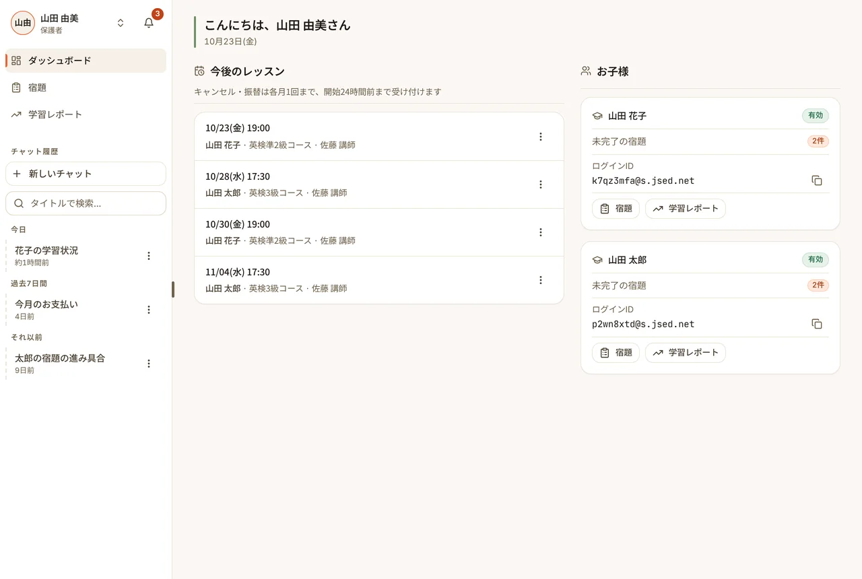Open options menu for 太郎の宿題の進み具合 chat
Viewport: 862px width, 579px height.
(x=149, y=364)
